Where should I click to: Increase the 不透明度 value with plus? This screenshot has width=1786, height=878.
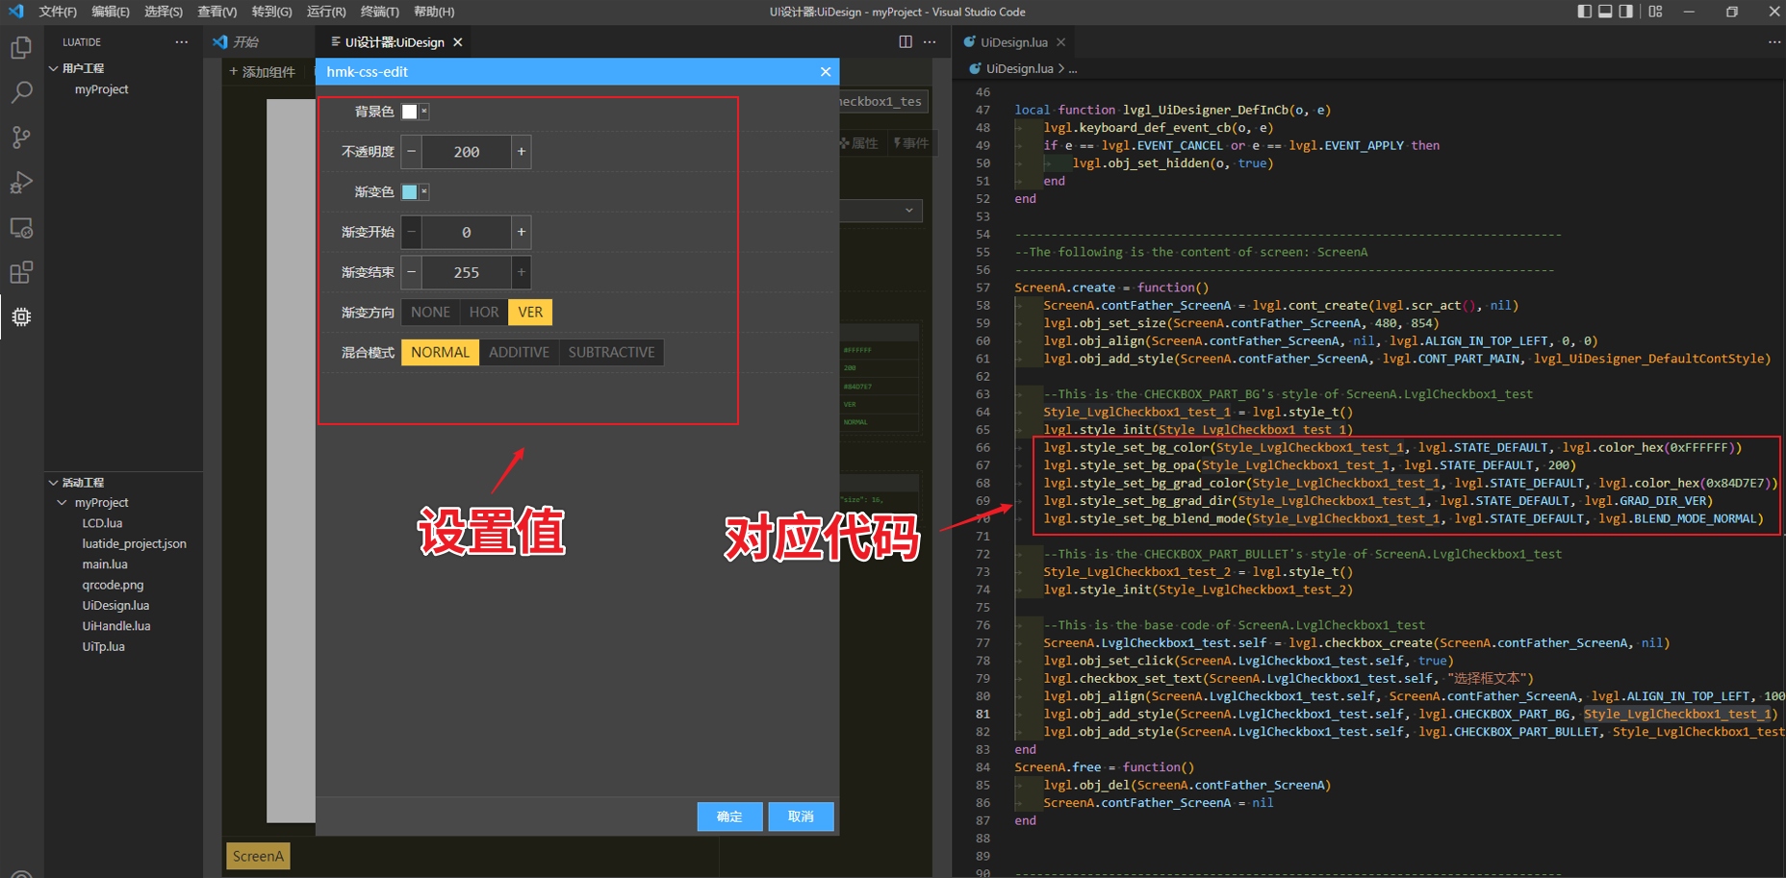(522, 152)
